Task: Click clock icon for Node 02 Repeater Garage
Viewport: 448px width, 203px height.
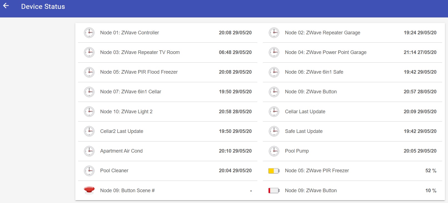Action: pos(274,33)
